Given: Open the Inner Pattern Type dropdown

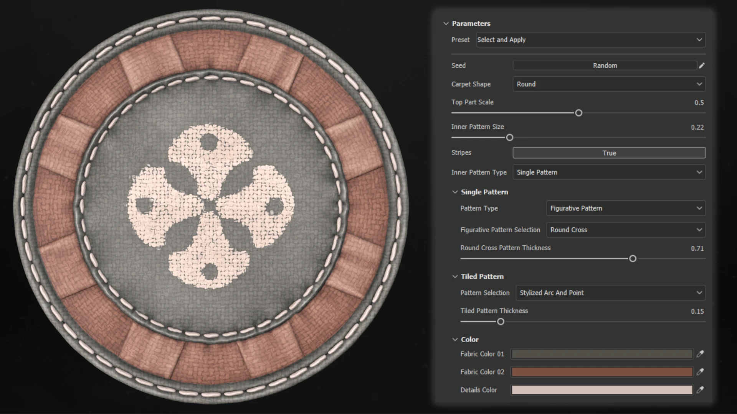Looking at the screenshot, I should coord(609,172).
